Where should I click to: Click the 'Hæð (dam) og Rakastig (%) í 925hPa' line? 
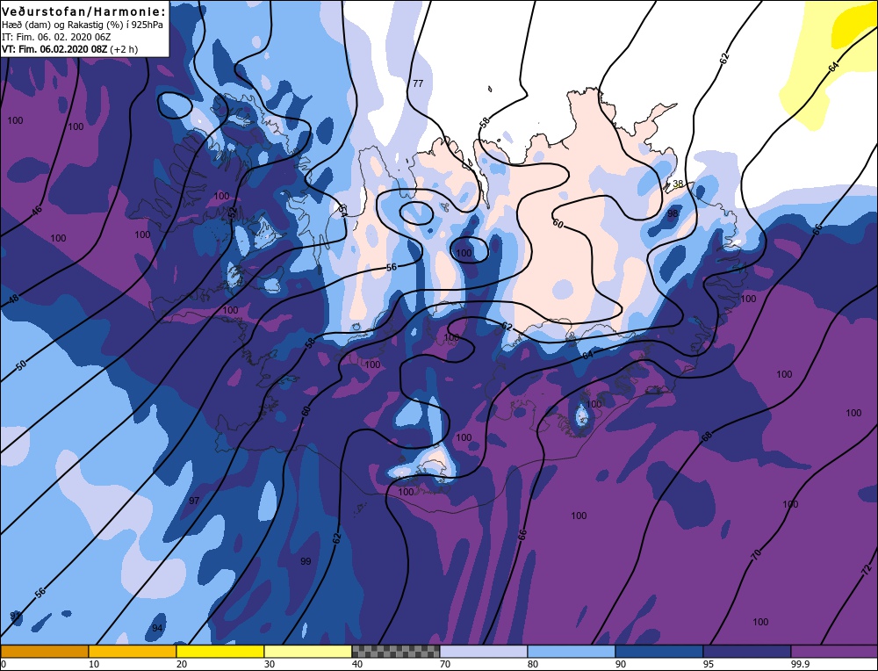(83, 25)
